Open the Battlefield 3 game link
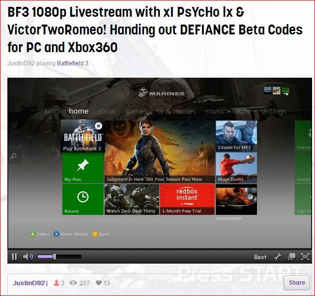 (x=73, y=63)
